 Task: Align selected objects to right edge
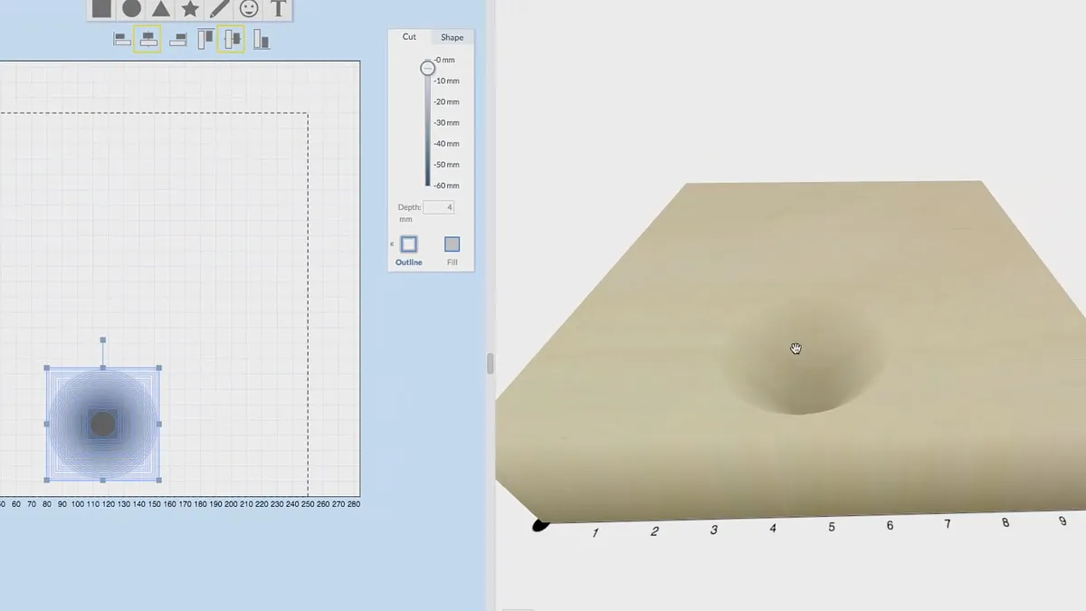[178, 39]
